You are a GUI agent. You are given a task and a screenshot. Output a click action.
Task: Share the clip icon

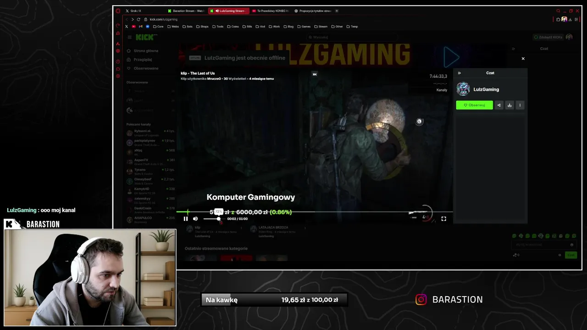tap(499, 105)
